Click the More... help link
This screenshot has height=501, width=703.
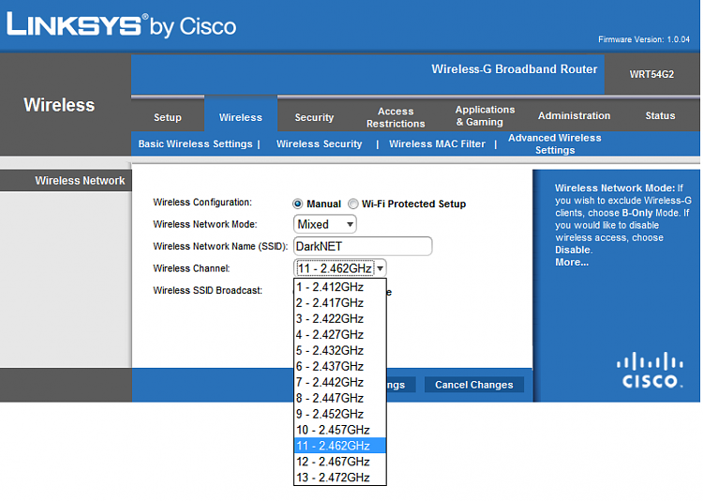tap(572, 262)
